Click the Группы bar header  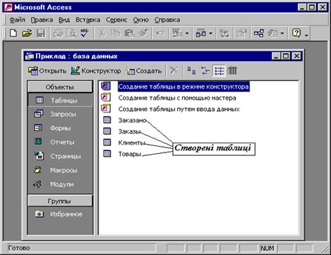point(60,201)
